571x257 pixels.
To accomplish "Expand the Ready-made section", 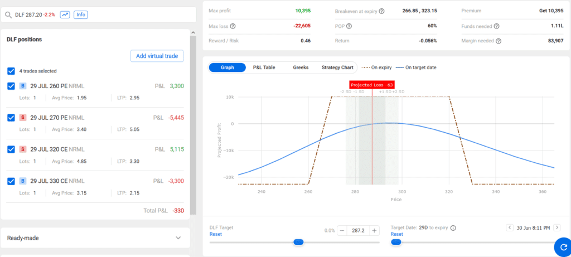I will point(95,237).
